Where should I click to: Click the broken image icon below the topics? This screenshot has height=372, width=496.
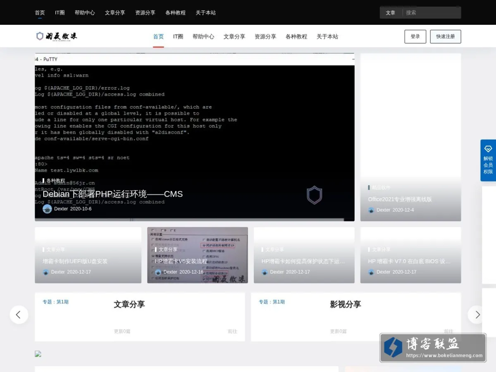click(38, 354)
